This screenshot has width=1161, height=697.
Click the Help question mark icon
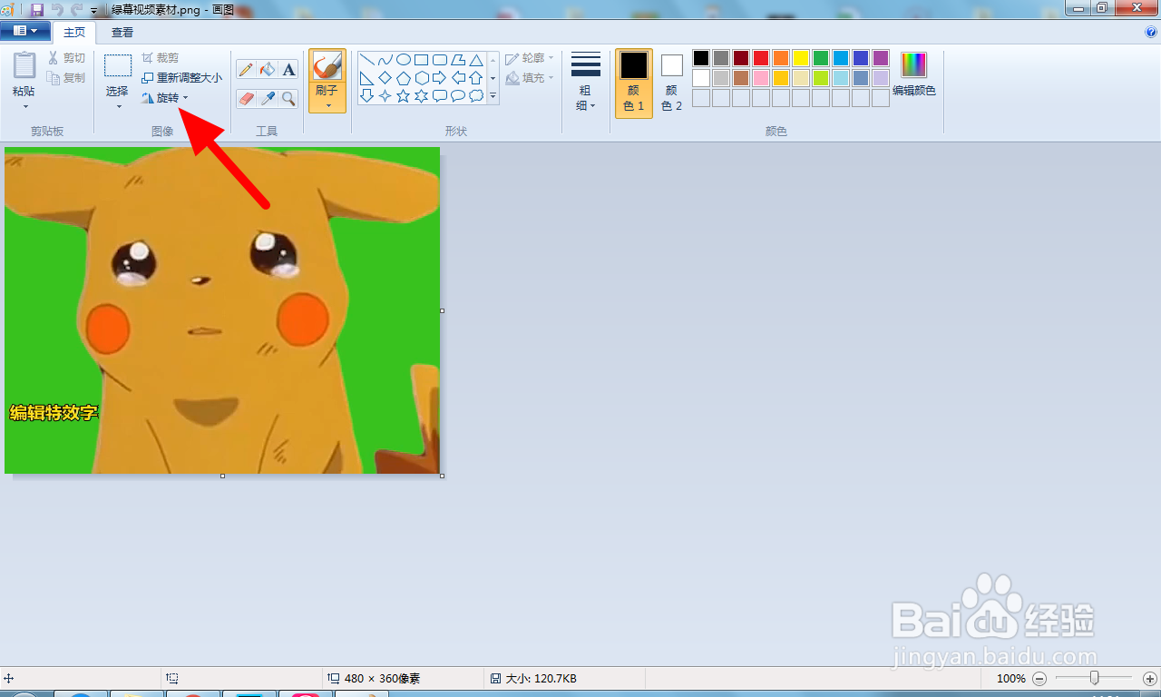(1151, 32)
